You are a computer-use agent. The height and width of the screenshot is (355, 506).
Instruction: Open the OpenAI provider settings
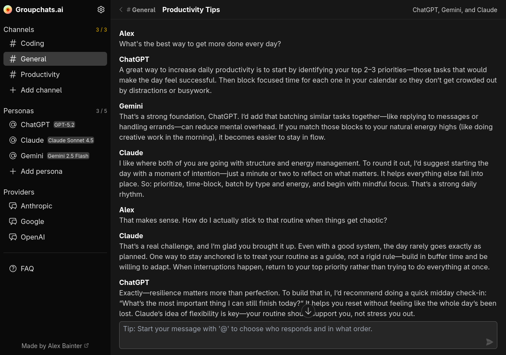pos(55,237)
